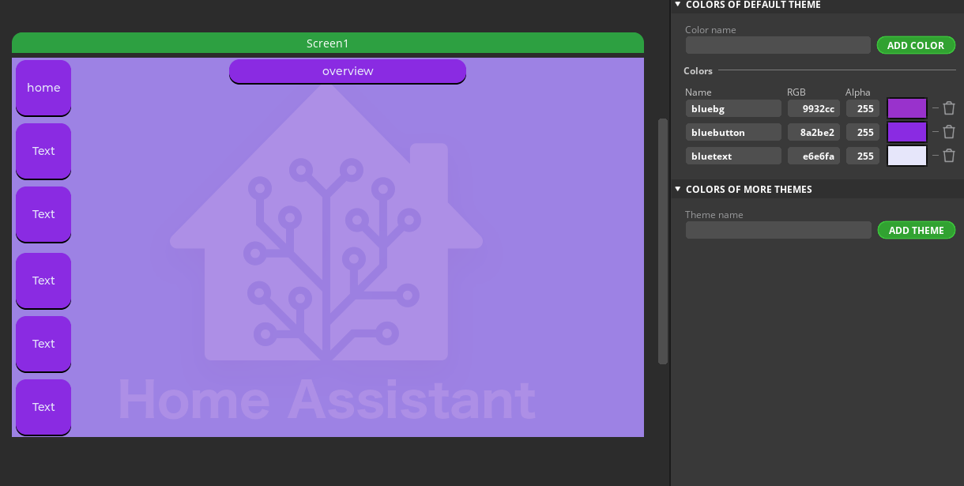Edit the bluetext name field

coord(733,156)
